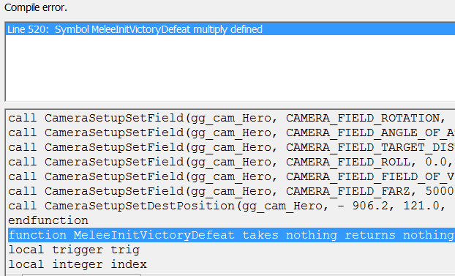Click CameraSetupSetDestPosition in the code

click(140, 206)
